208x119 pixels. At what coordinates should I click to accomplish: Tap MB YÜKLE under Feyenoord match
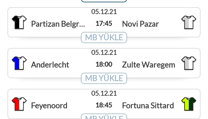(x=104, y=116)
